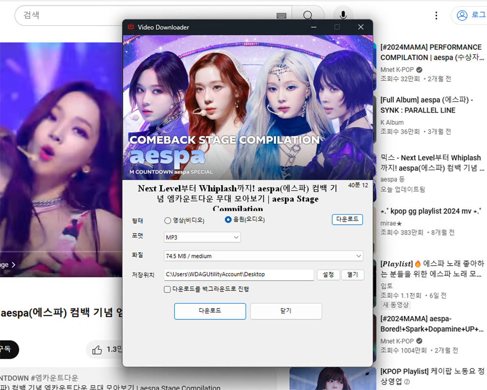
Task: Open the 믹스 Next Level부터 Whiplash playlist
Action: (432, 163)
